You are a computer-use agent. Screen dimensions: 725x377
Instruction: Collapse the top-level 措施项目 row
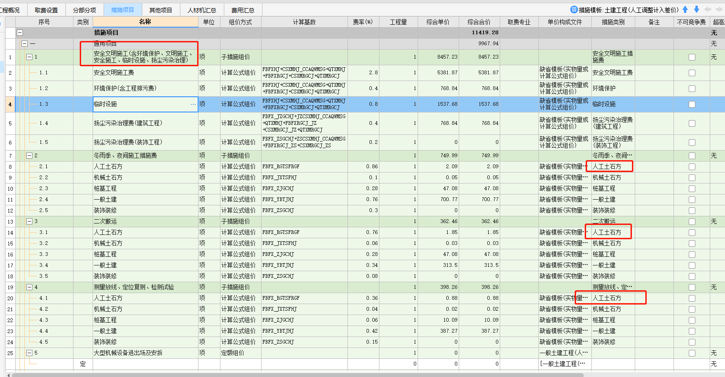click(x=20, y=33)
